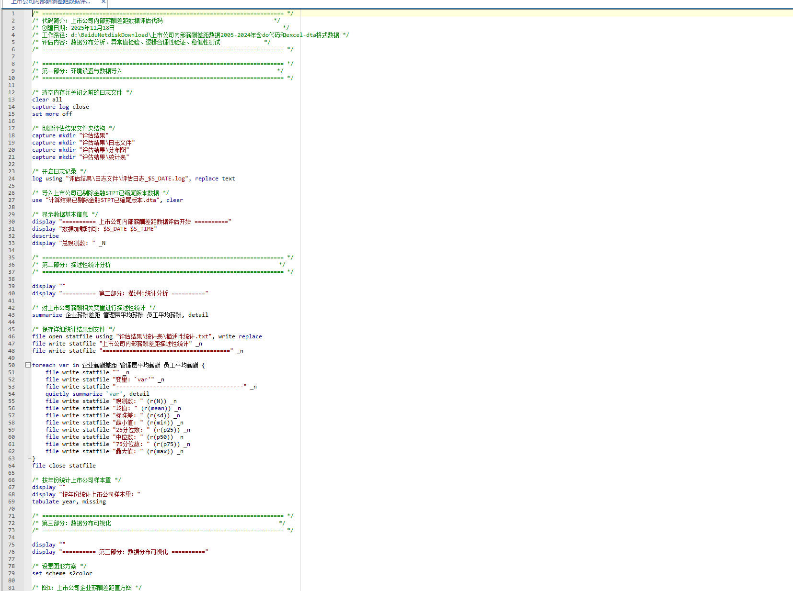Viewport: 793px width, 591px height.
Task: Click the display line '数据加载时间: $S_DATE $S_TIME'
Action: [94, 229]
